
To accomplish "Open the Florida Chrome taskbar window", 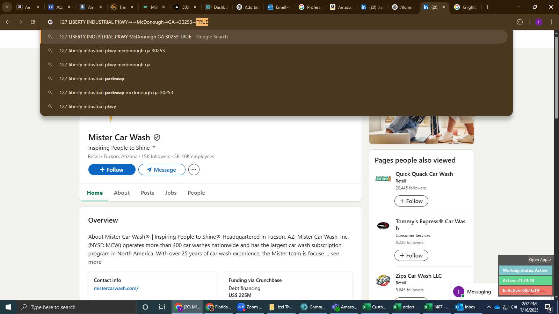I will 219,307.
